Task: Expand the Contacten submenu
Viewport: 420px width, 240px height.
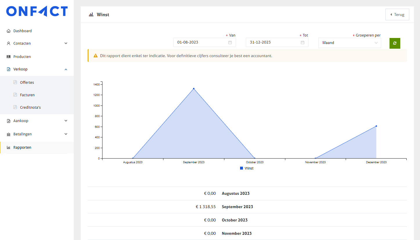Action: (x=66, y=43)
